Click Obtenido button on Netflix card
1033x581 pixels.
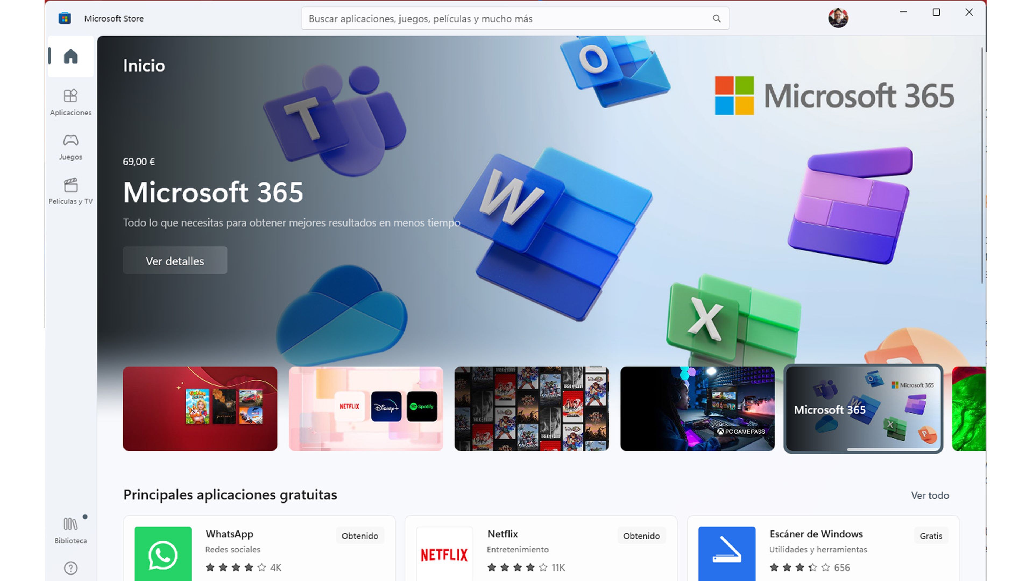[x=641, y=536]
